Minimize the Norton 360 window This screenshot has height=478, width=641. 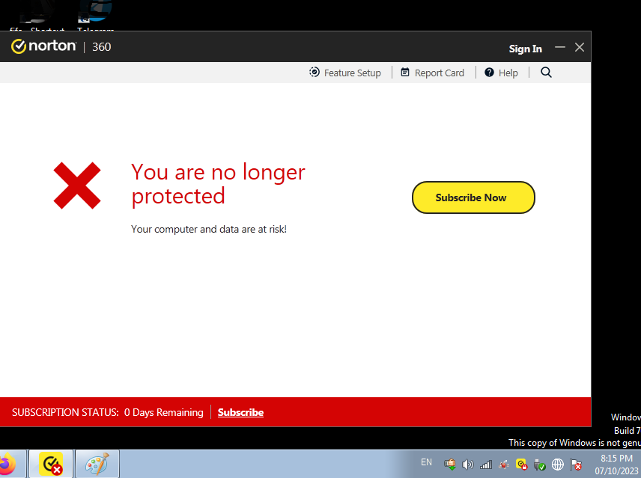(x=560, y=47)
